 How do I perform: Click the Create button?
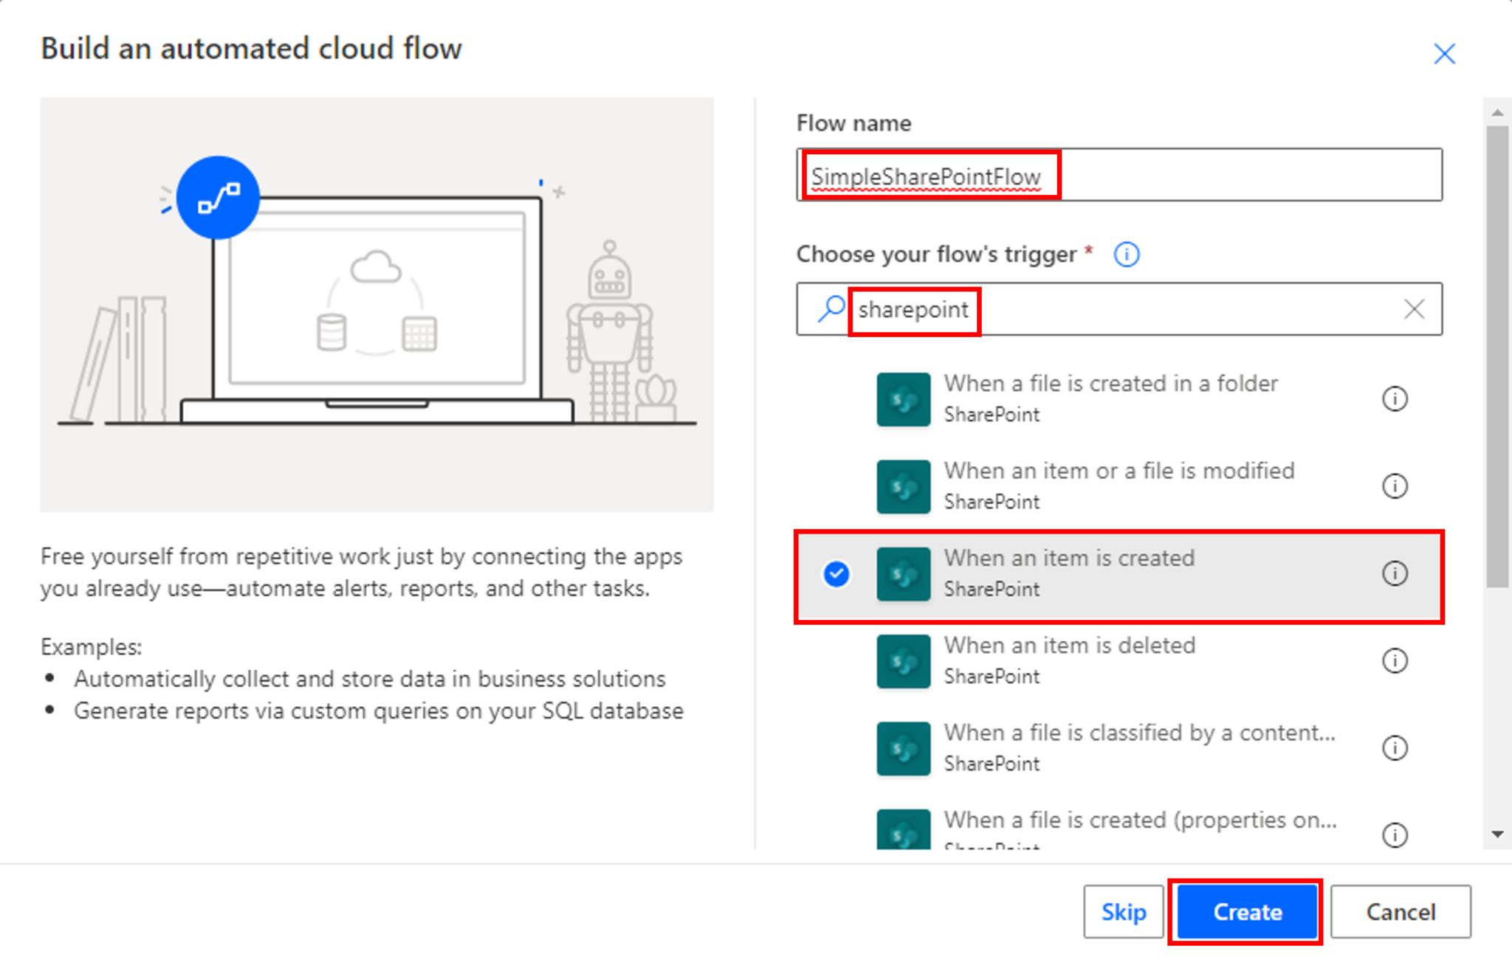pyautogui.click(x=1246, y=911)
